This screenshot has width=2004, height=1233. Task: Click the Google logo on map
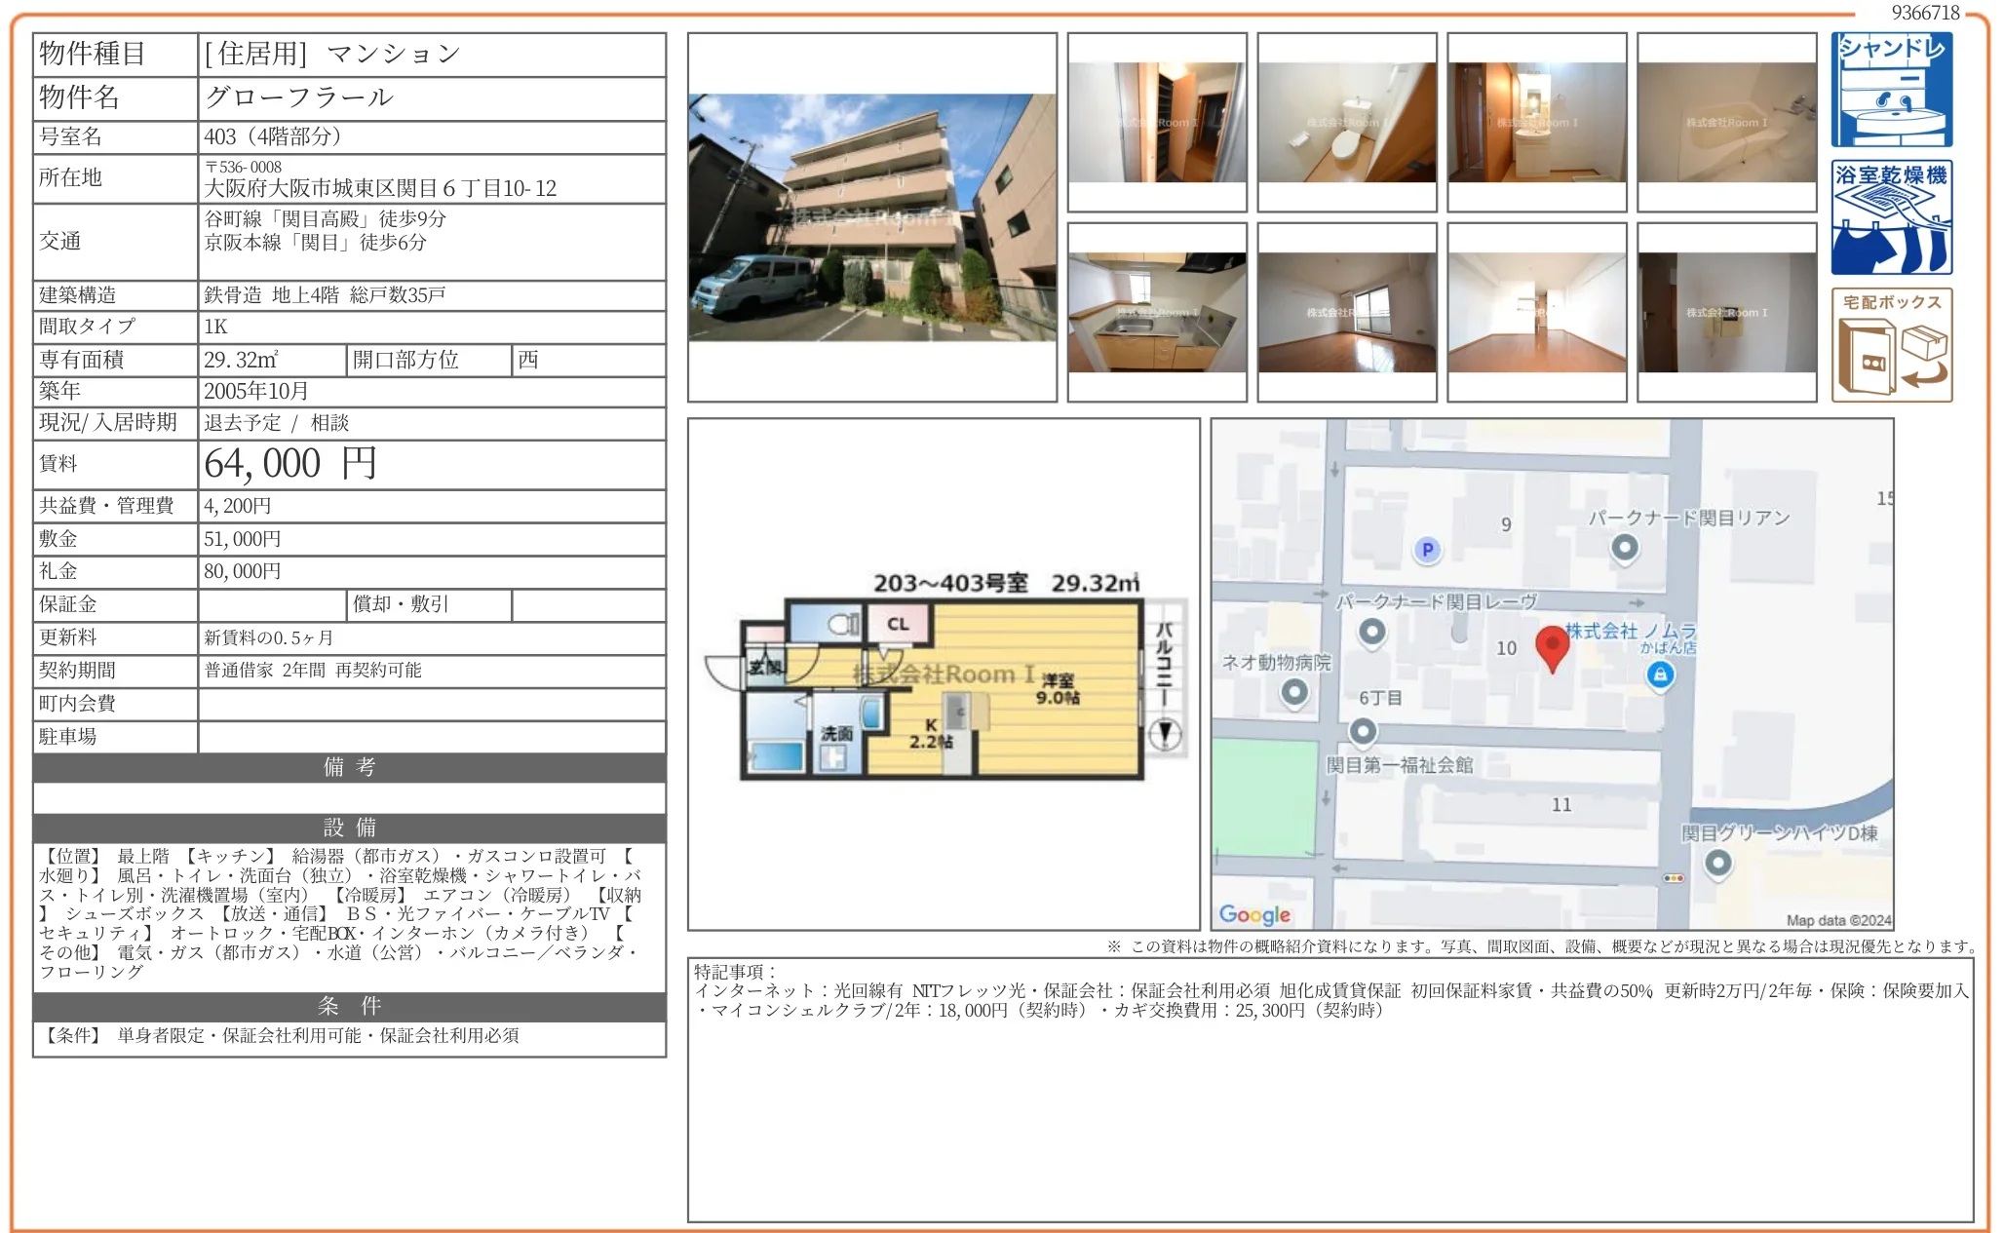(1254, 914)
